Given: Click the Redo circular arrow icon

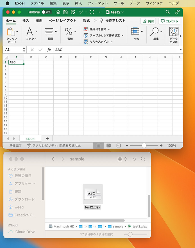Looking at the screenshot, I should pyautogui.click(x=92, y=12).
